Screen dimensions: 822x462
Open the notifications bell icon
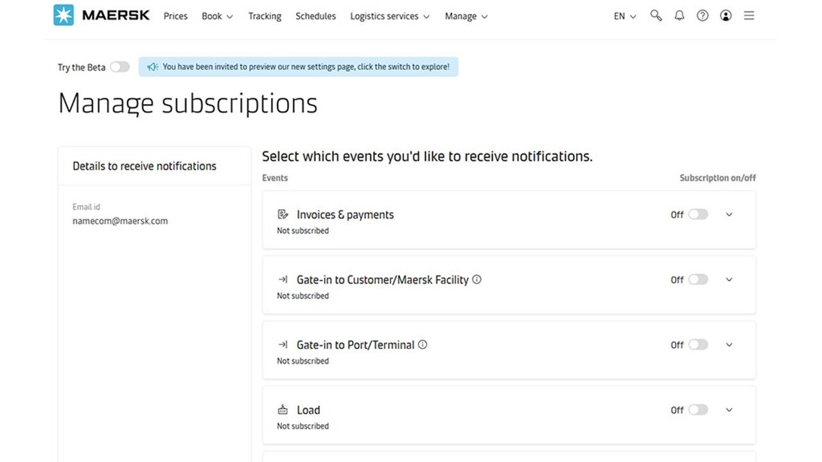(x=679, y=16)
